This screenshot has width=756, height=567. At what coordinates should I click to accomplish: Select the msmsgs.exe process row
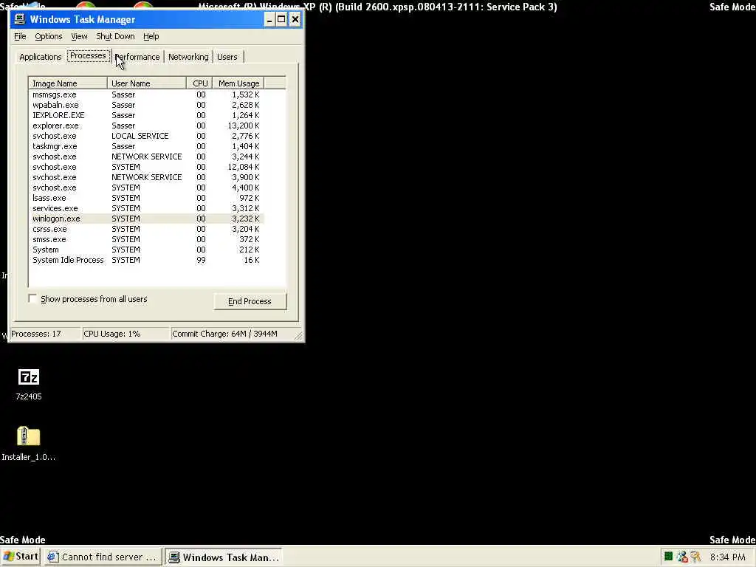146,95
